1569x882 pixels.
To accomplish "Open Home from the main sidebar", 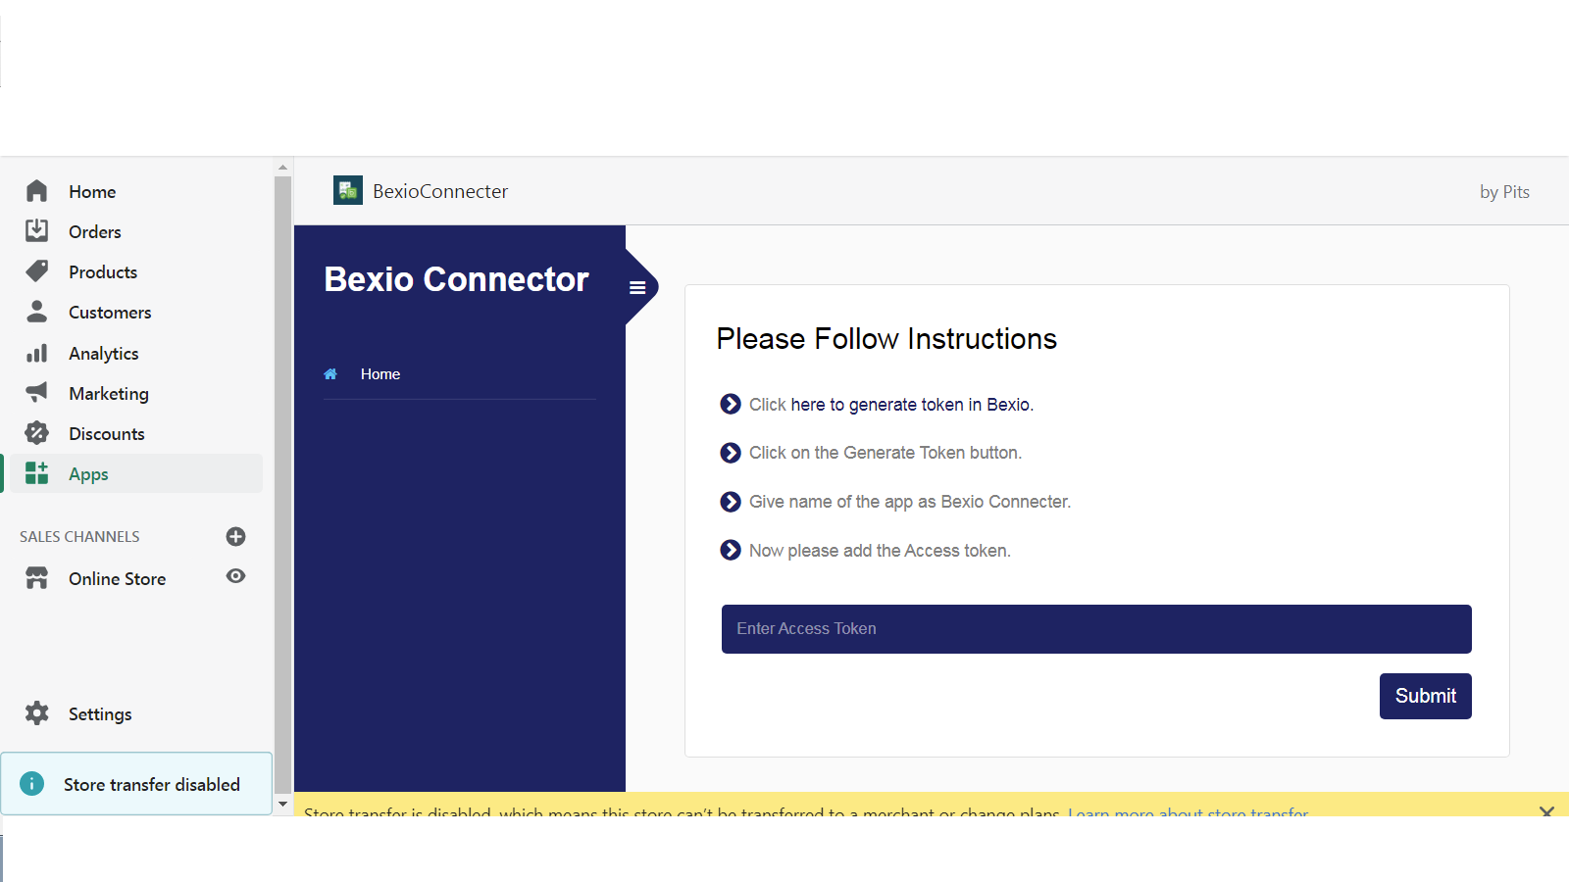I will pos(36,191).
